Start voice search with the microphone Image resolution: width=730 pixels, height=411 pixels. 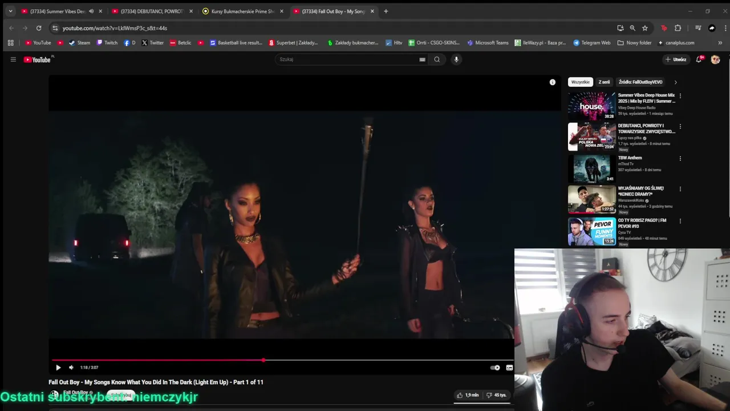click(456, 59)
